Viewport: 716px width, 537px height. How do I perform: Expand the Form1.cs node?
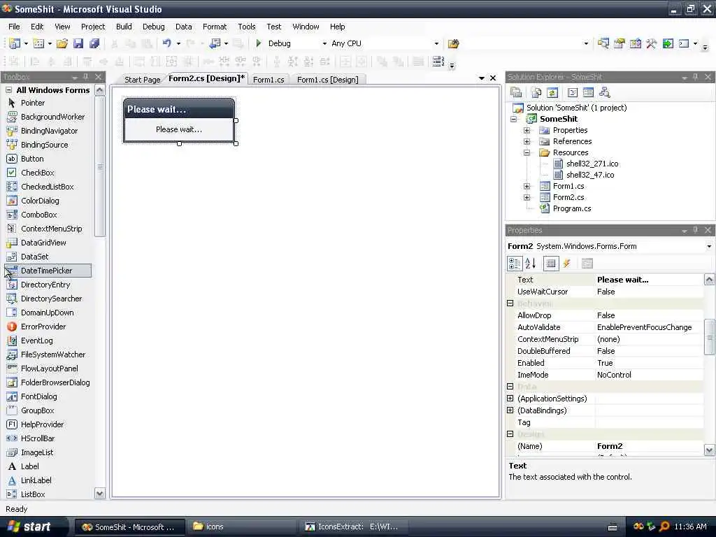(527, 186)
